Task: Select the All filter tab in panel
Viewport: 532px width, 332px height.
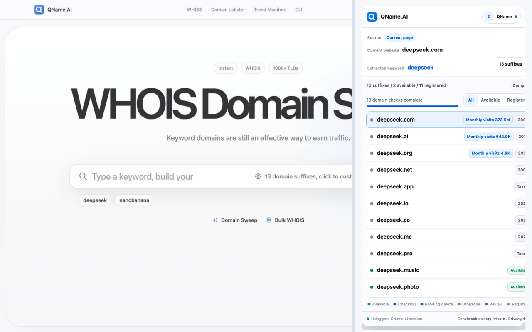Action: pos(471,100)
